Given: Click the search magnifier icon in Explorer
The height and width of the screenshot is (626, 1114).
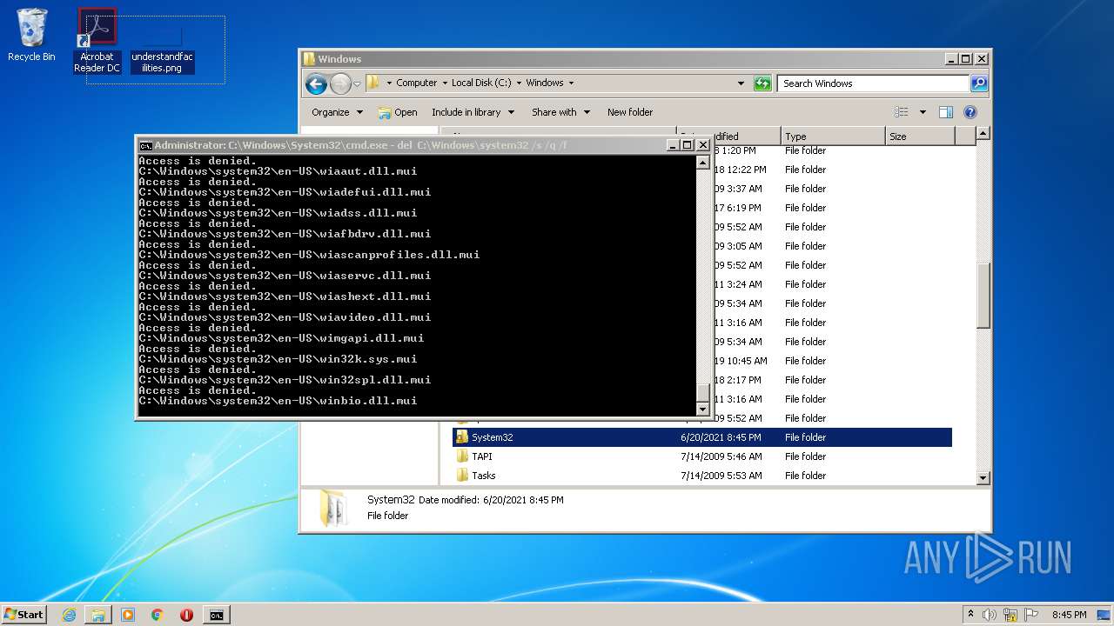Looking at the screenshot, I should pyautogui.click(x=979, y=83).
